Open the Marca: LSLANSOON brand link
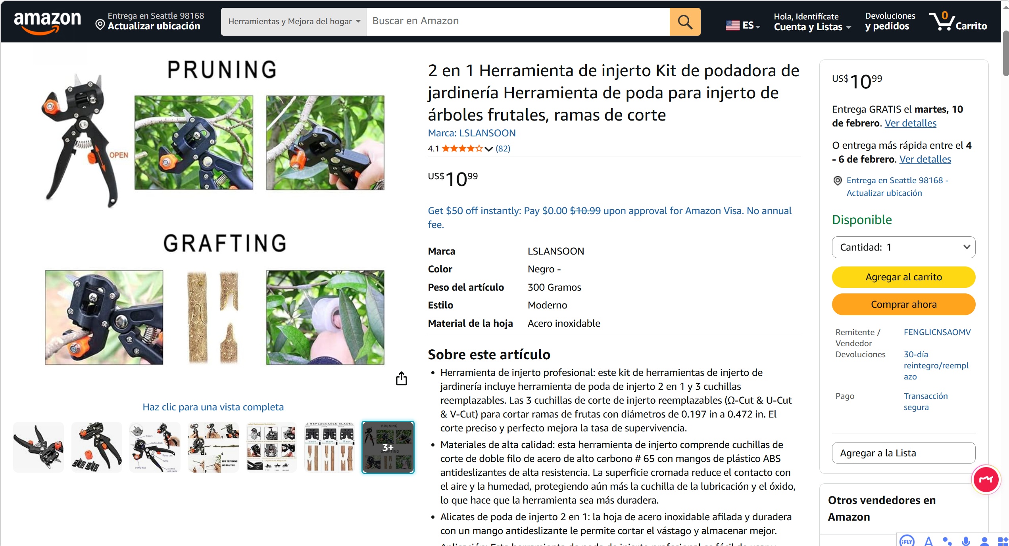The image size is (1009, 546). point(472,133)
